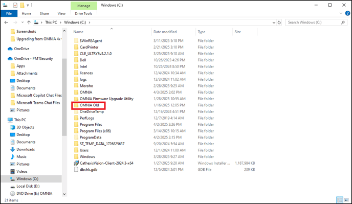
Task: Go back with the Back arrow
Action: tap(6, 22)
